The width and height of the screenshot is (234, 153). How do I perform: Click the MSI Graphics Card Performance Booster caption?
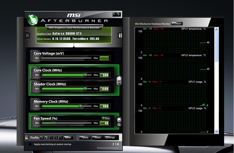74,28
